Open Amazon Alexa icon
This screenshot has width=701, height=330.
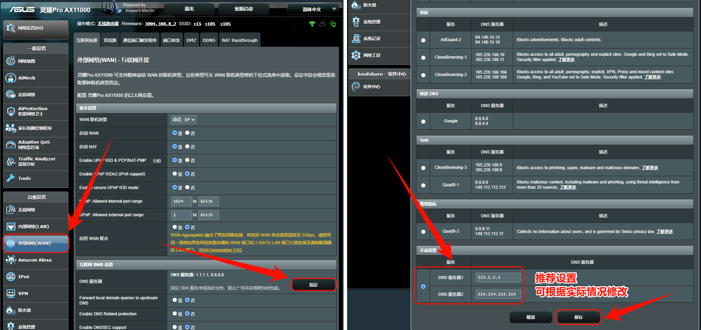pyautogui.click(x=11, y=260)
